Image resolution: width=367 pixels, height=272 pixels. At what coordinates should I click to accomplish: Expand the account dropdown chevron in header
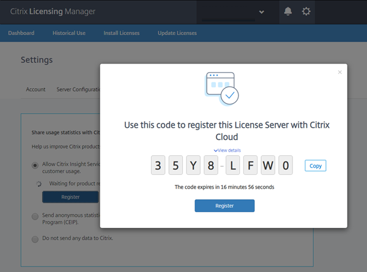(261, 12)
